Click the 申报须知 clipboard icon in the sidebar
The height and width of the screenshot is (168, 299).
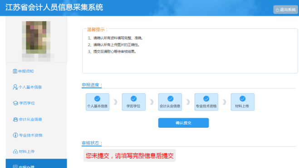15,71
